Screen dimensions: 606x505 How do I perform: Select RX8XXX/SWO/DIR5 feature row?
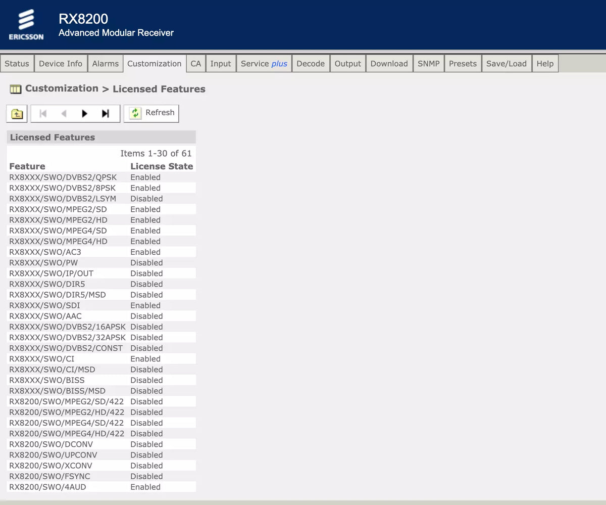(101, 284)
